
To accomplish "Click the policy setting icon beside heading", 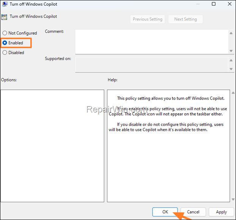I will [4, 17].
